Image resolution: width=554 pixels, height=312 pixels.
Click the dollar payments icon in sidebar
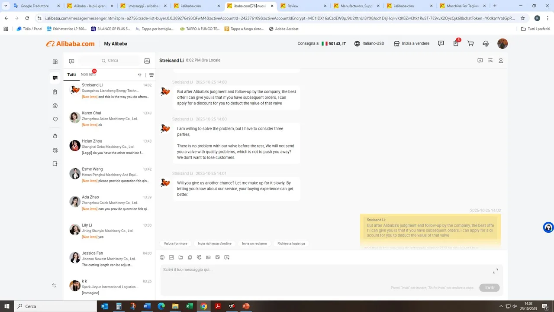[x=55, y=106]
